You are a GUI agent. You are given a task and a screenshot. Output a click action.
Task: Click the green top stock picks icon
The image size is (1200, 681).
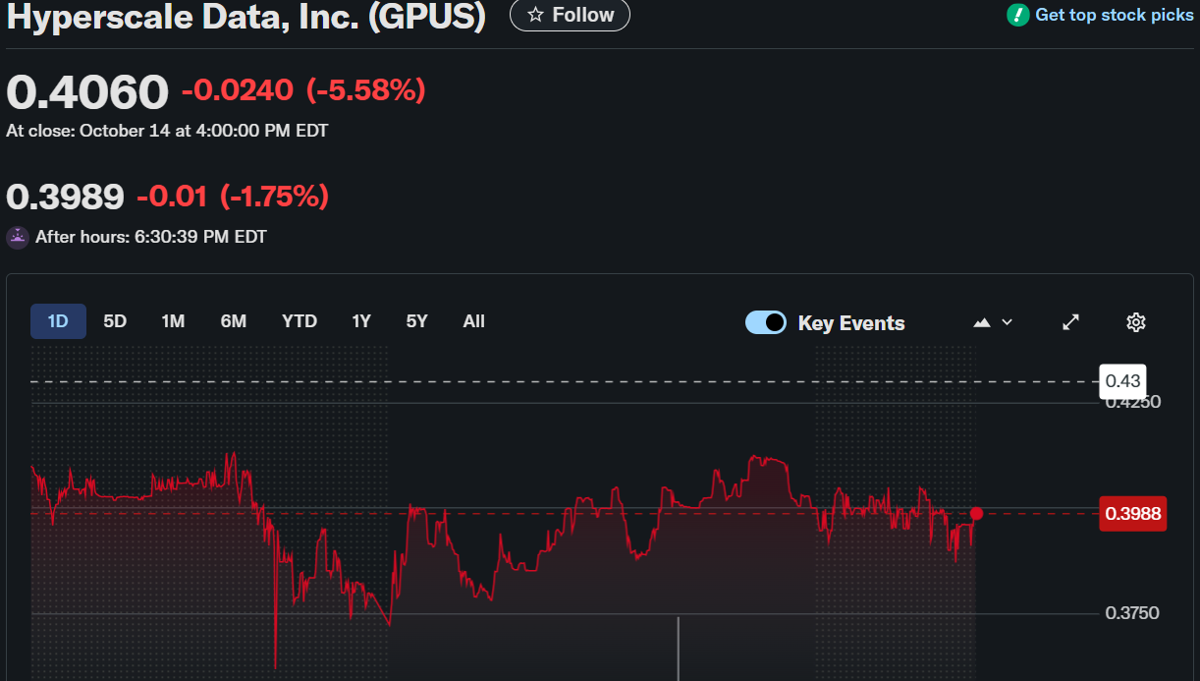1017,15
